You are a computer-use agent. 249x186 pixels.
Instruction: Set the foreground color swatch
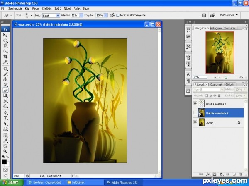point(4,162)
